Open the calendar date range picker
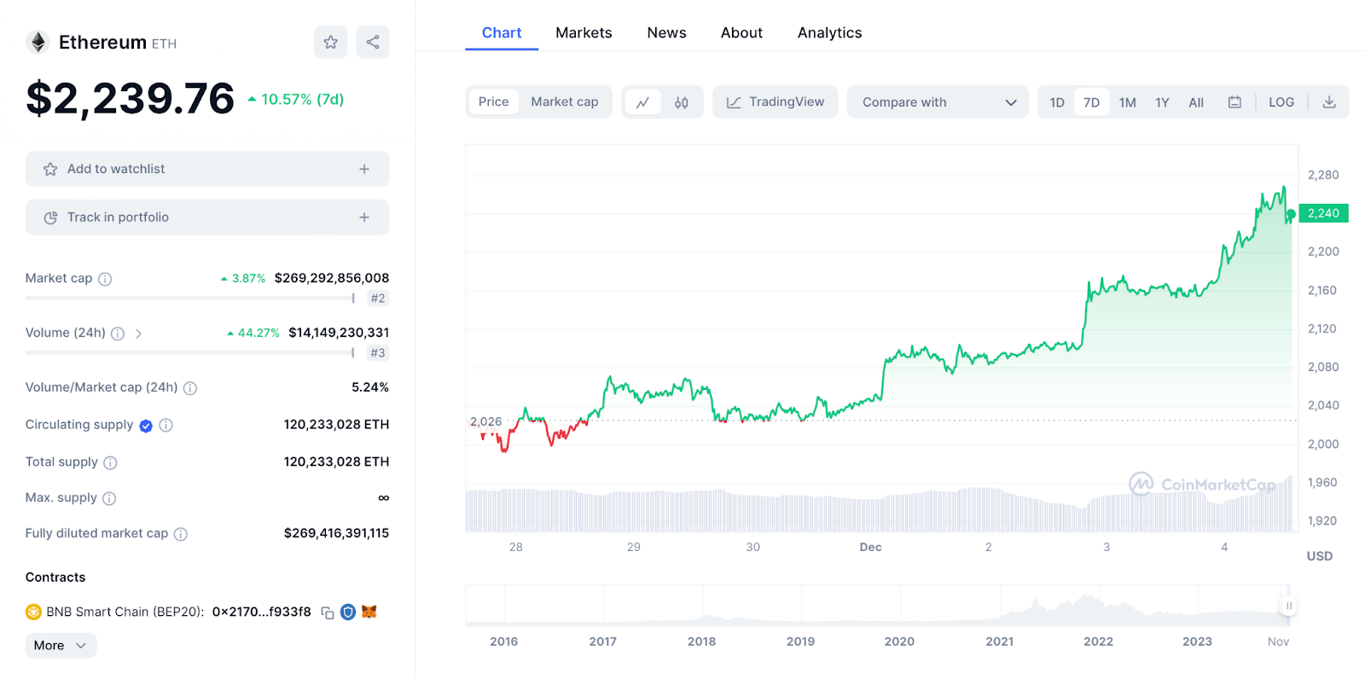The image size is (1365, 679). (1234, 102)
